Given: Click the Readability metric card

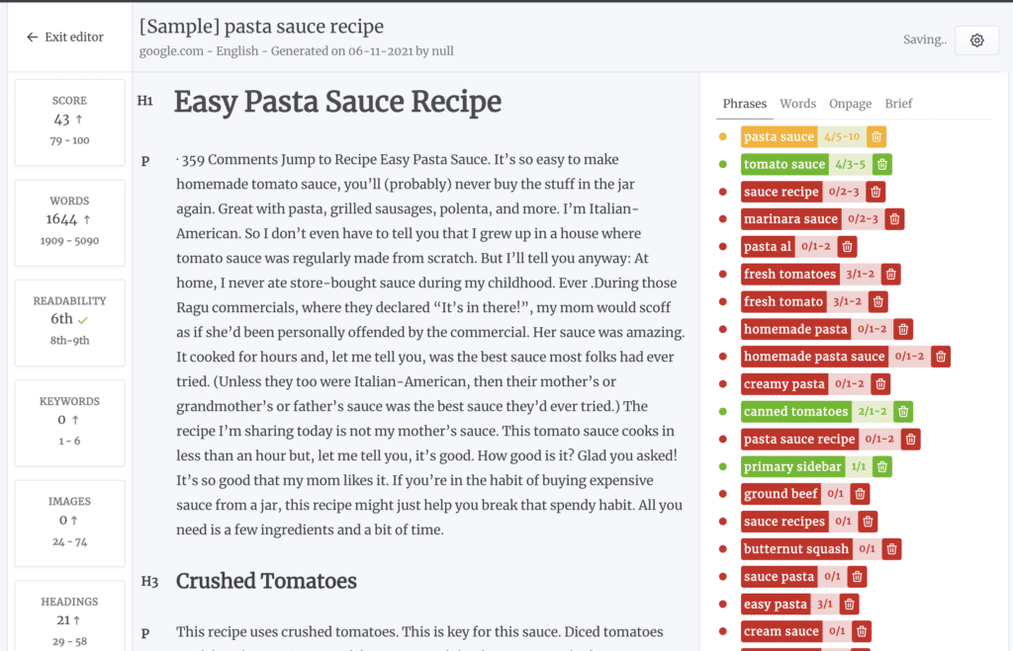Looking at the screenshot, I should coord(69,320).
